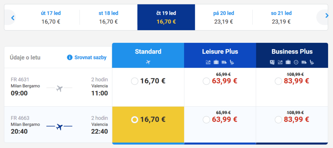Click the clock icon under Business Plus
This screenshot has width=333, height=148.
[296, 62]
